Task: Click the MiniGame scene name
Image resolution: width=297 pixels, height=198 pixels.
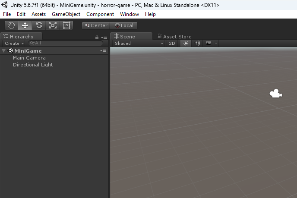Action: [28, 51]
